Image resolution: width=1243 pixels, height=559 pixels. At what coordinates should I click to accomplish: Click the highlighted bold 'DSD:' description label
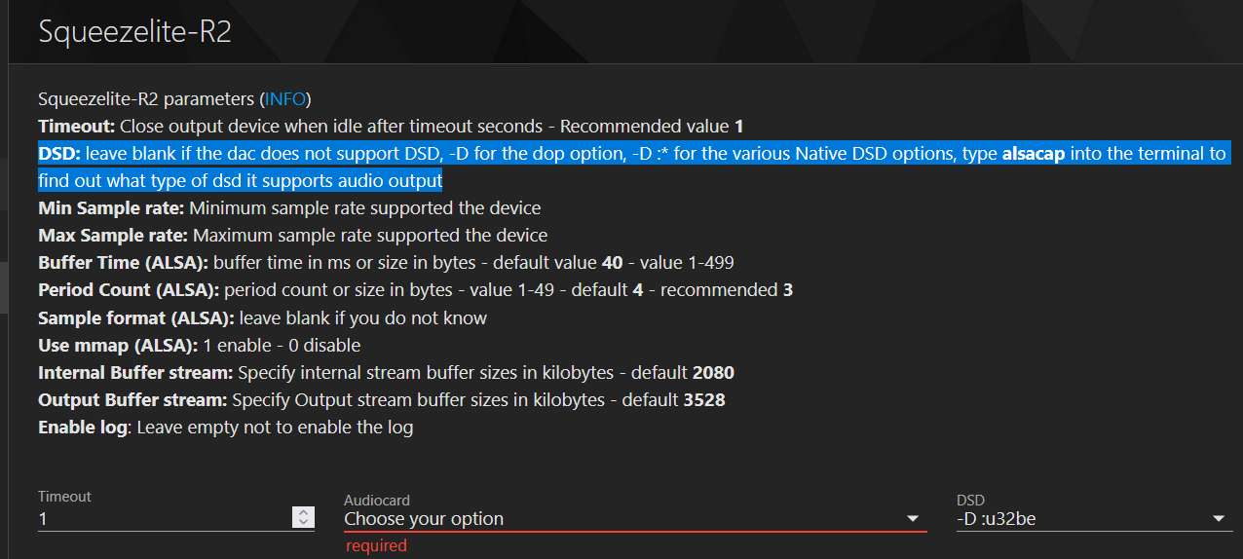[x=59, y=154]
